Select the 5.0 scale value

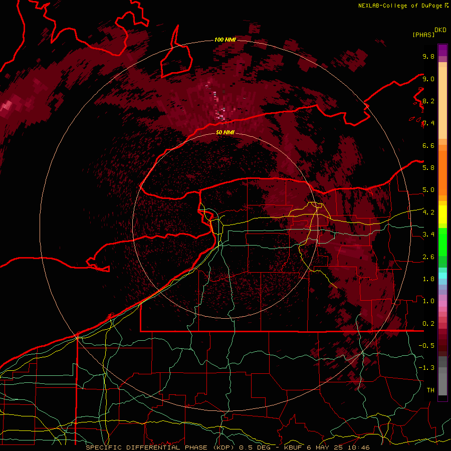[x=428, y=190]
